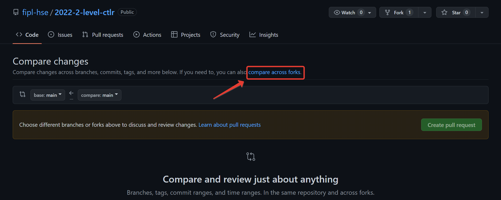Open Learn about pull requests link
The image size is (501, 200).
tap(230, 125)
